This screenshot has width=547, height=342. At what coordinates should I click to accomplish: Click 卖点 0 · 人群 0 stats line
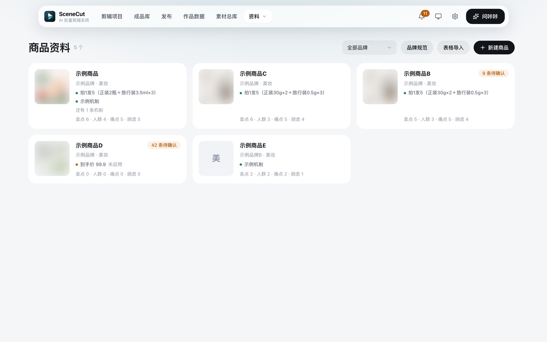click(108, 174)
